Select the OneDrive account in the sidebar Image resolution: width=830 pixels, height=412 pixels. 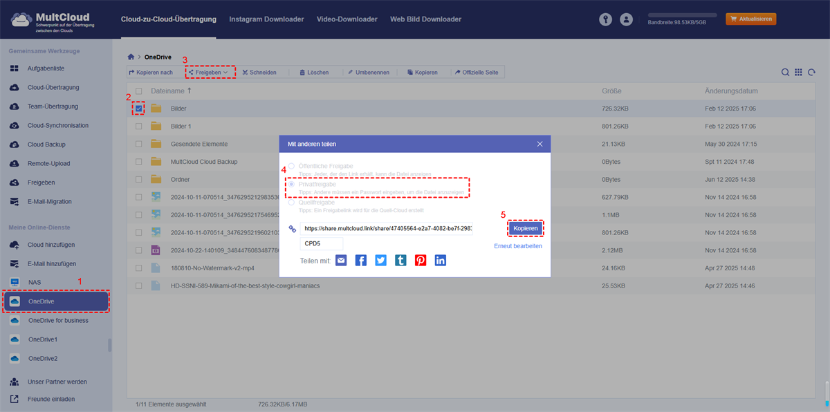(55, 301)
